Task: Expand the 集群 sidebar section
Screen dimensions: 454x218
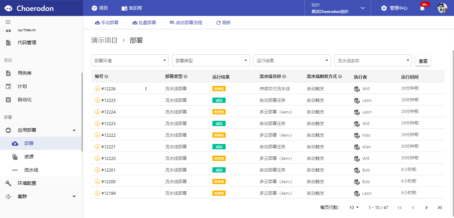Action: pos(74,196)
